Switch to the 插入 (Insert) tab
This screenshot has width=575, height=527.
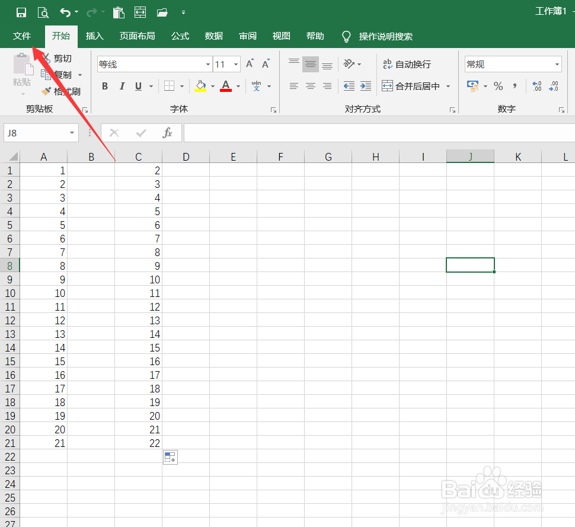(x=95, y=36)
